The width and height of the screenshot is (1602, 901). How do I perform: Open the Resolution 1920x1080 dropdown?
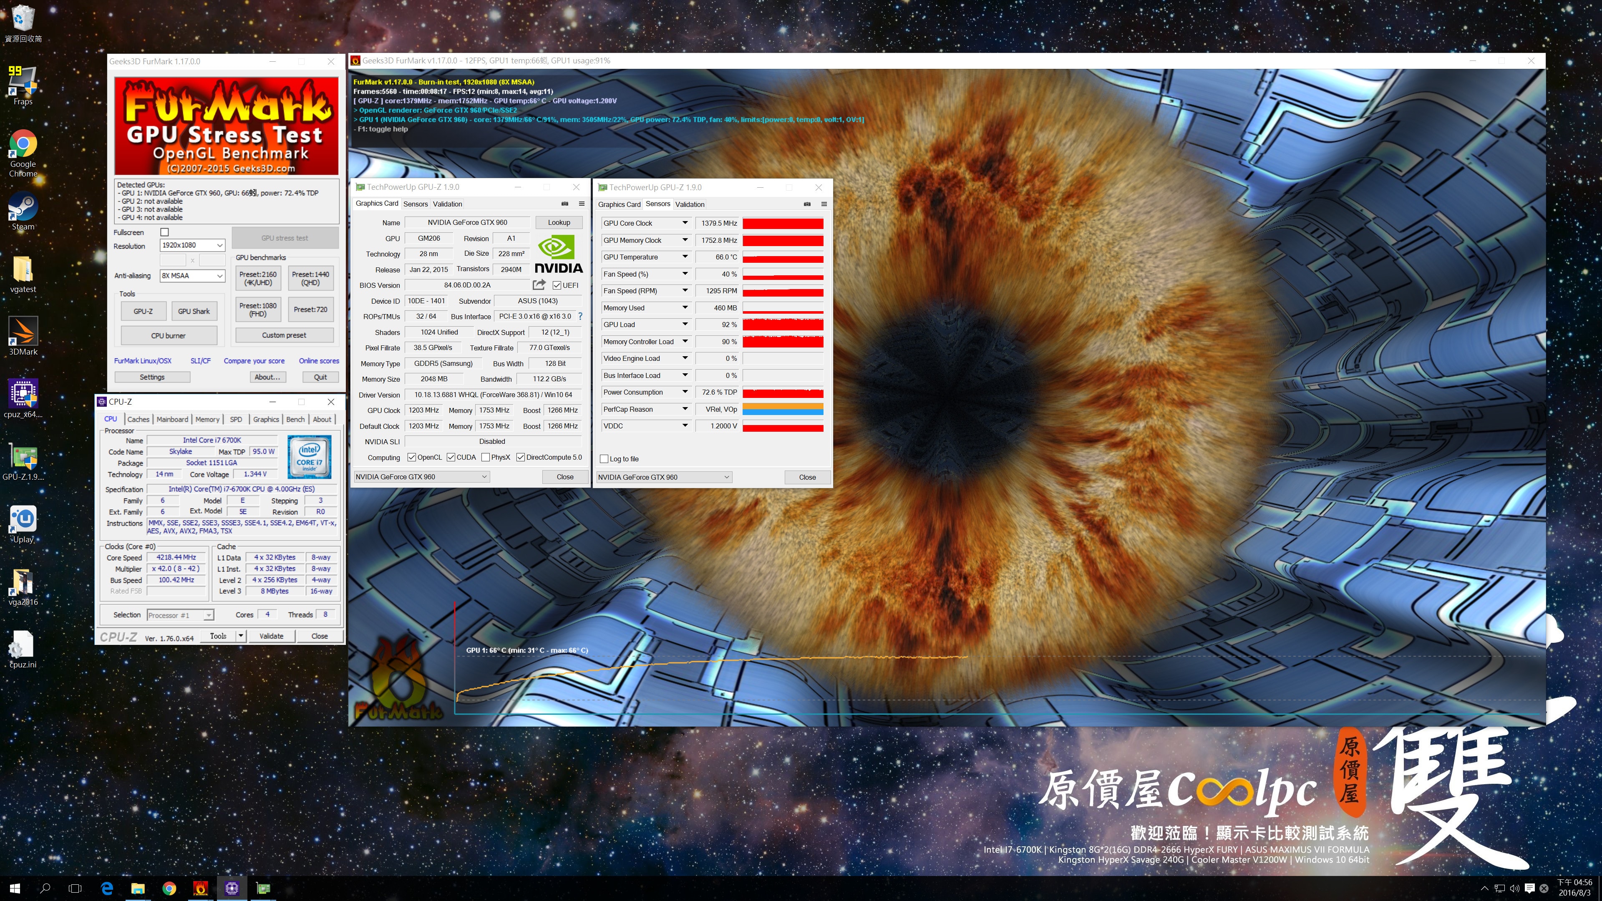(192, 245)
